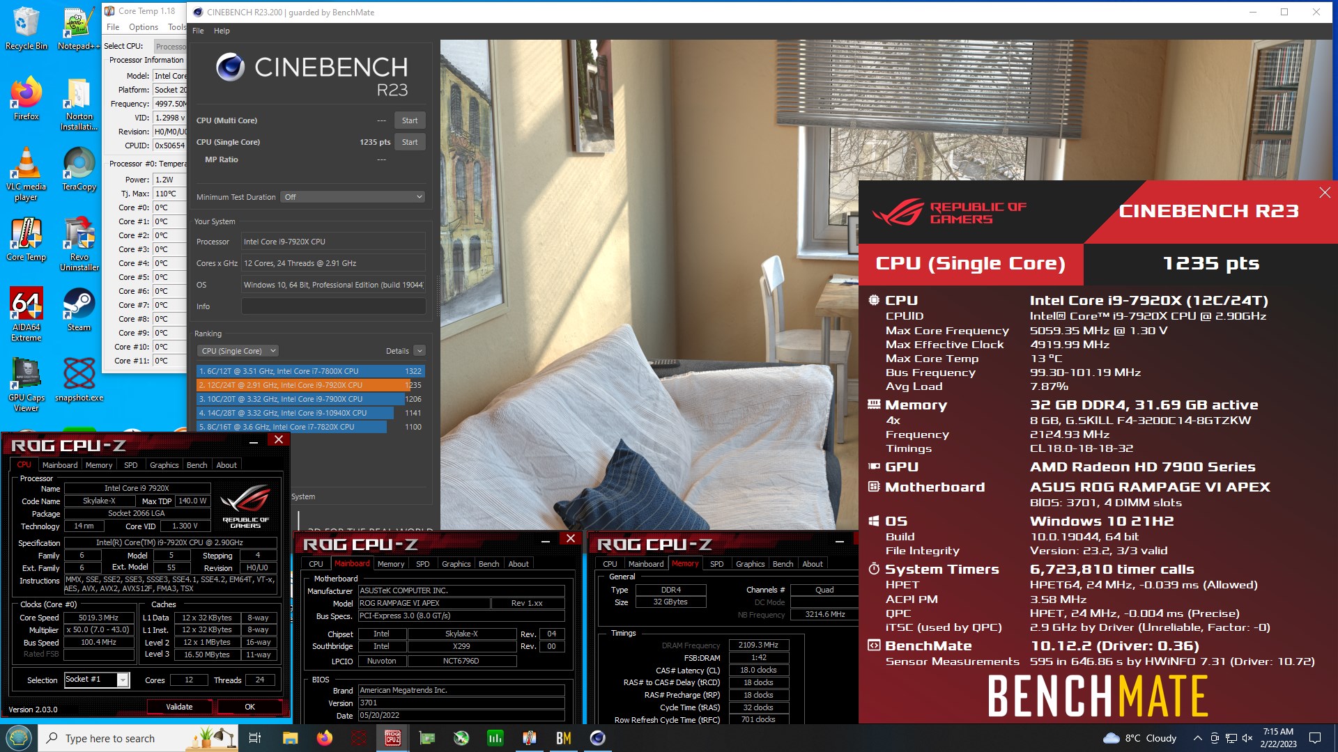Click the taskbar search box

[138, 738]
